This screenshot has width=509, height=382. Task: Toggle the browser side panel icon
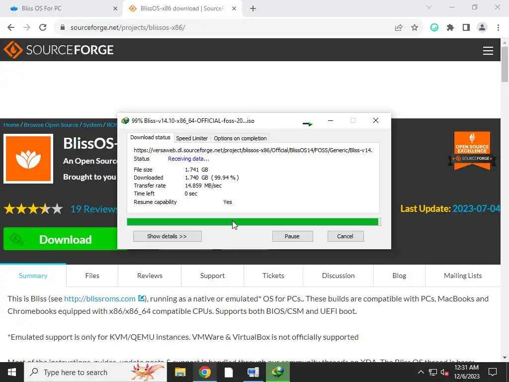pyautogui.click(x=466, y=28)
